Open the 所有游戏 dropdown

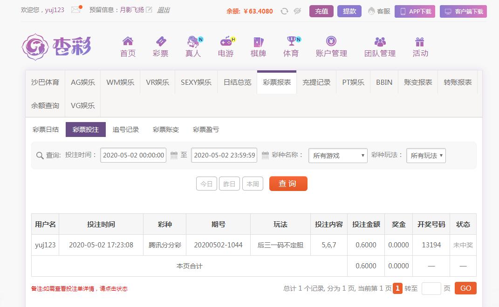[338, 156]
